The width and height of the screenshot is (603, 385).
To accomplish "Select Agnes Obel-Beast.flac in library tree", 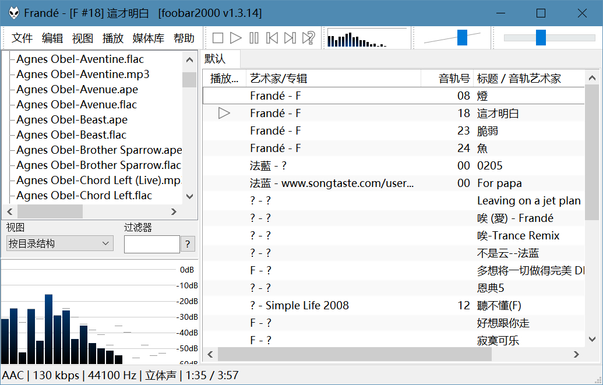I will tap(71, 135).
